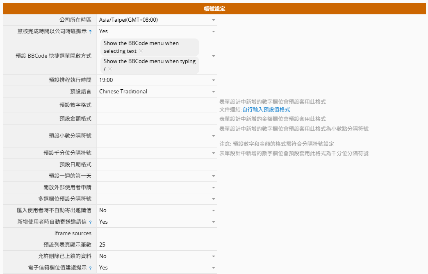Toggle 允許刪除已上鎖的資料 setting
Image resolution: width=428 pixels, height=274 pixels.
coord(157,256)
